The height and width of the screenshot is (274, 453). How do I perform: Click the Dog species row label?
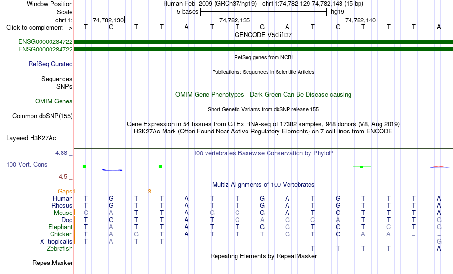click(x=67, y=220)
